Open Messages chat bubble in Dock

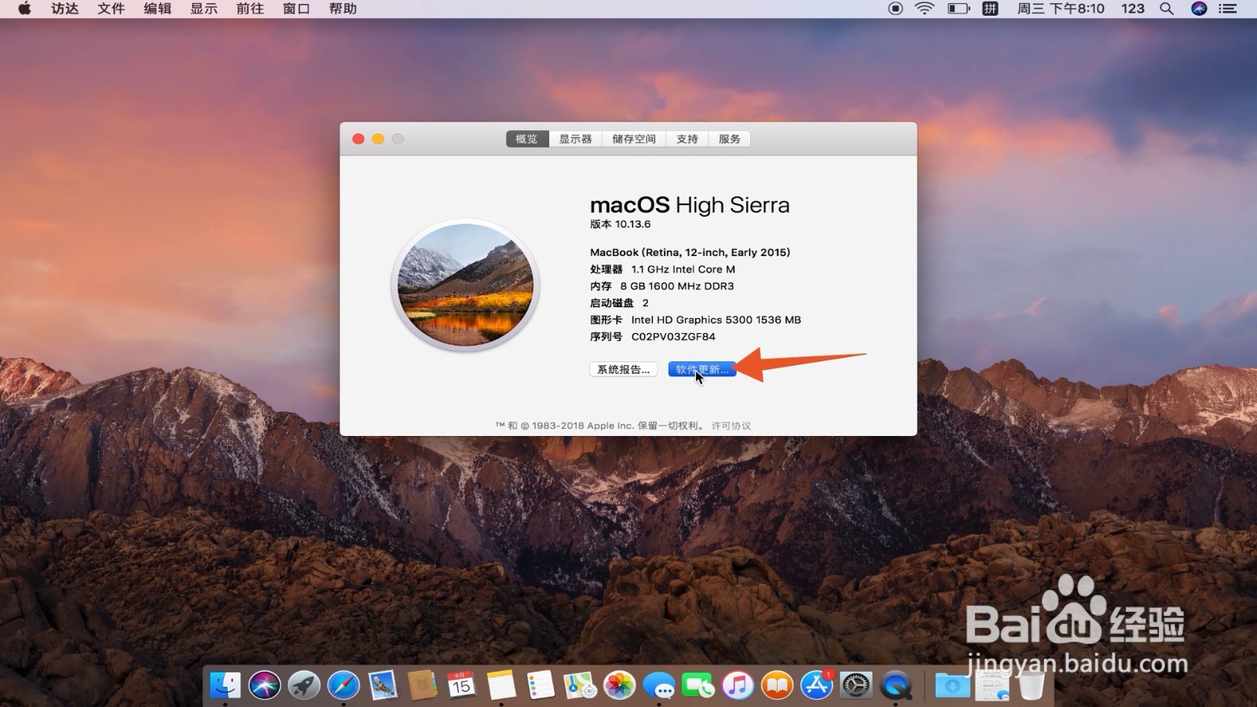[658, 686]
